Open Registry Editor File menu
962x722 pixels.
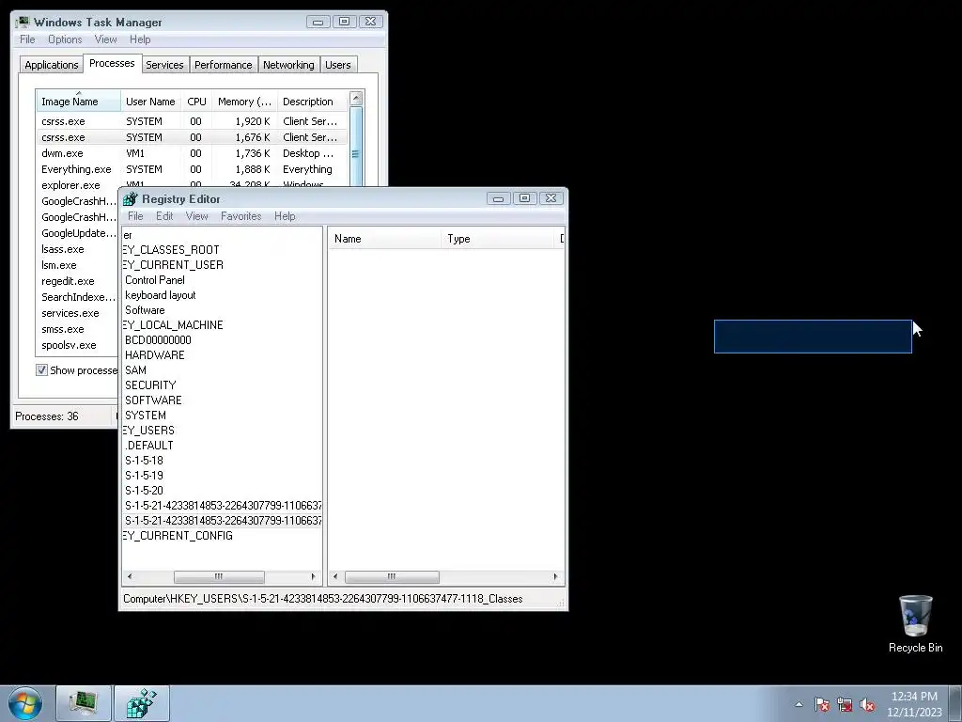tap(135, 216)
